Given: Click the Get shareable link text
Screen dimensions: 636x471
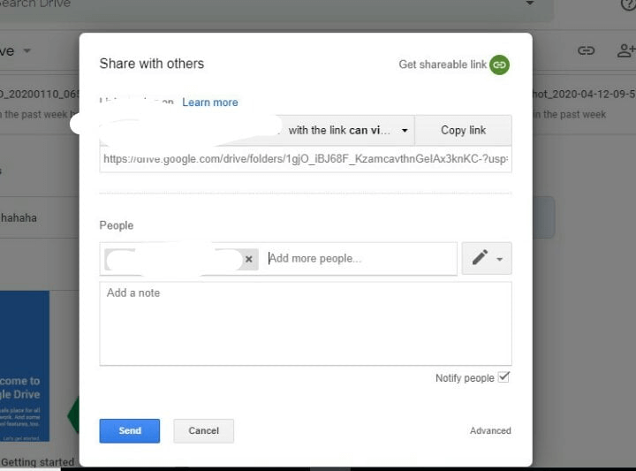Looking at the screenshot, I should (x=443, y=65).
